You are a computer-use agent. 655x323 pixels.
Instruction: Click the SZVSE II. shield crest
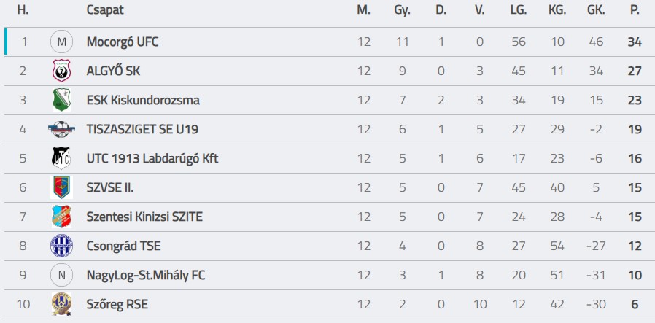[61, 187]
